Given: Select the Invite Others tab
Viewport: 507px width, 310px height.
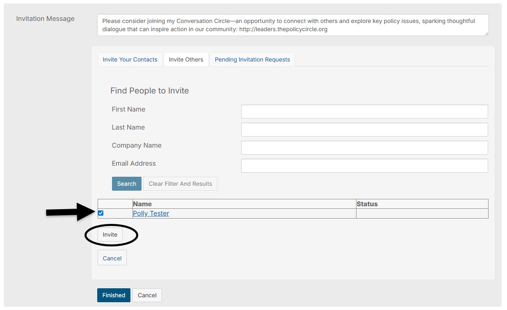Looking at the screenshot, I should (186, 59).
